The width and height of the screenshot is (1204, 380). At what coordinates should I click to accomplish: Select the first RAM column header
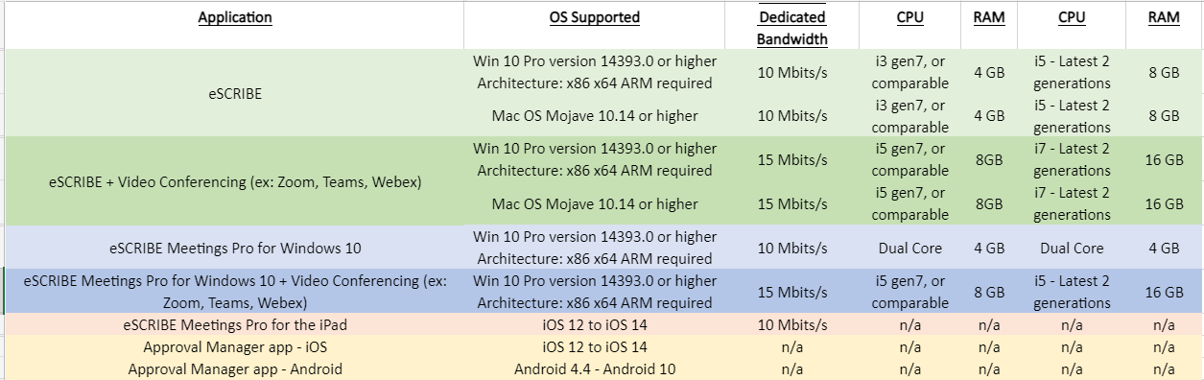click(989, 17)
